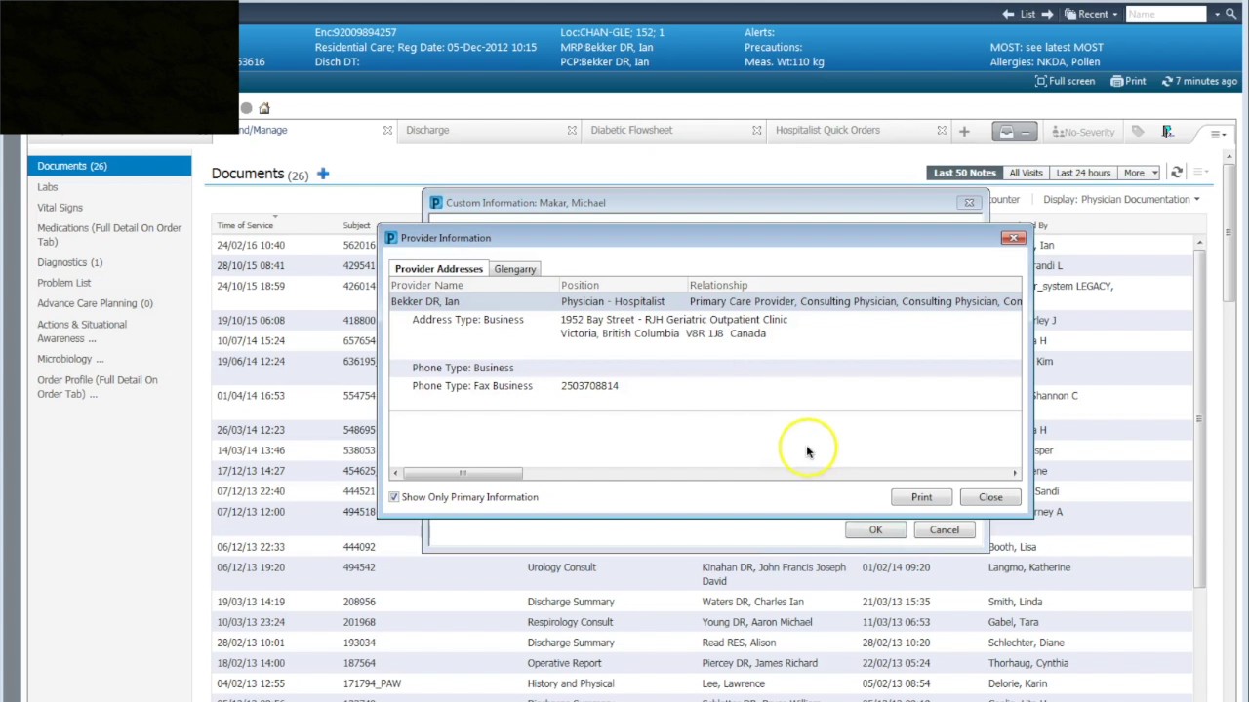Close the Diabetic Flowsheet tab
This screenshot has height=702, width=1249.
click(756, 130)
